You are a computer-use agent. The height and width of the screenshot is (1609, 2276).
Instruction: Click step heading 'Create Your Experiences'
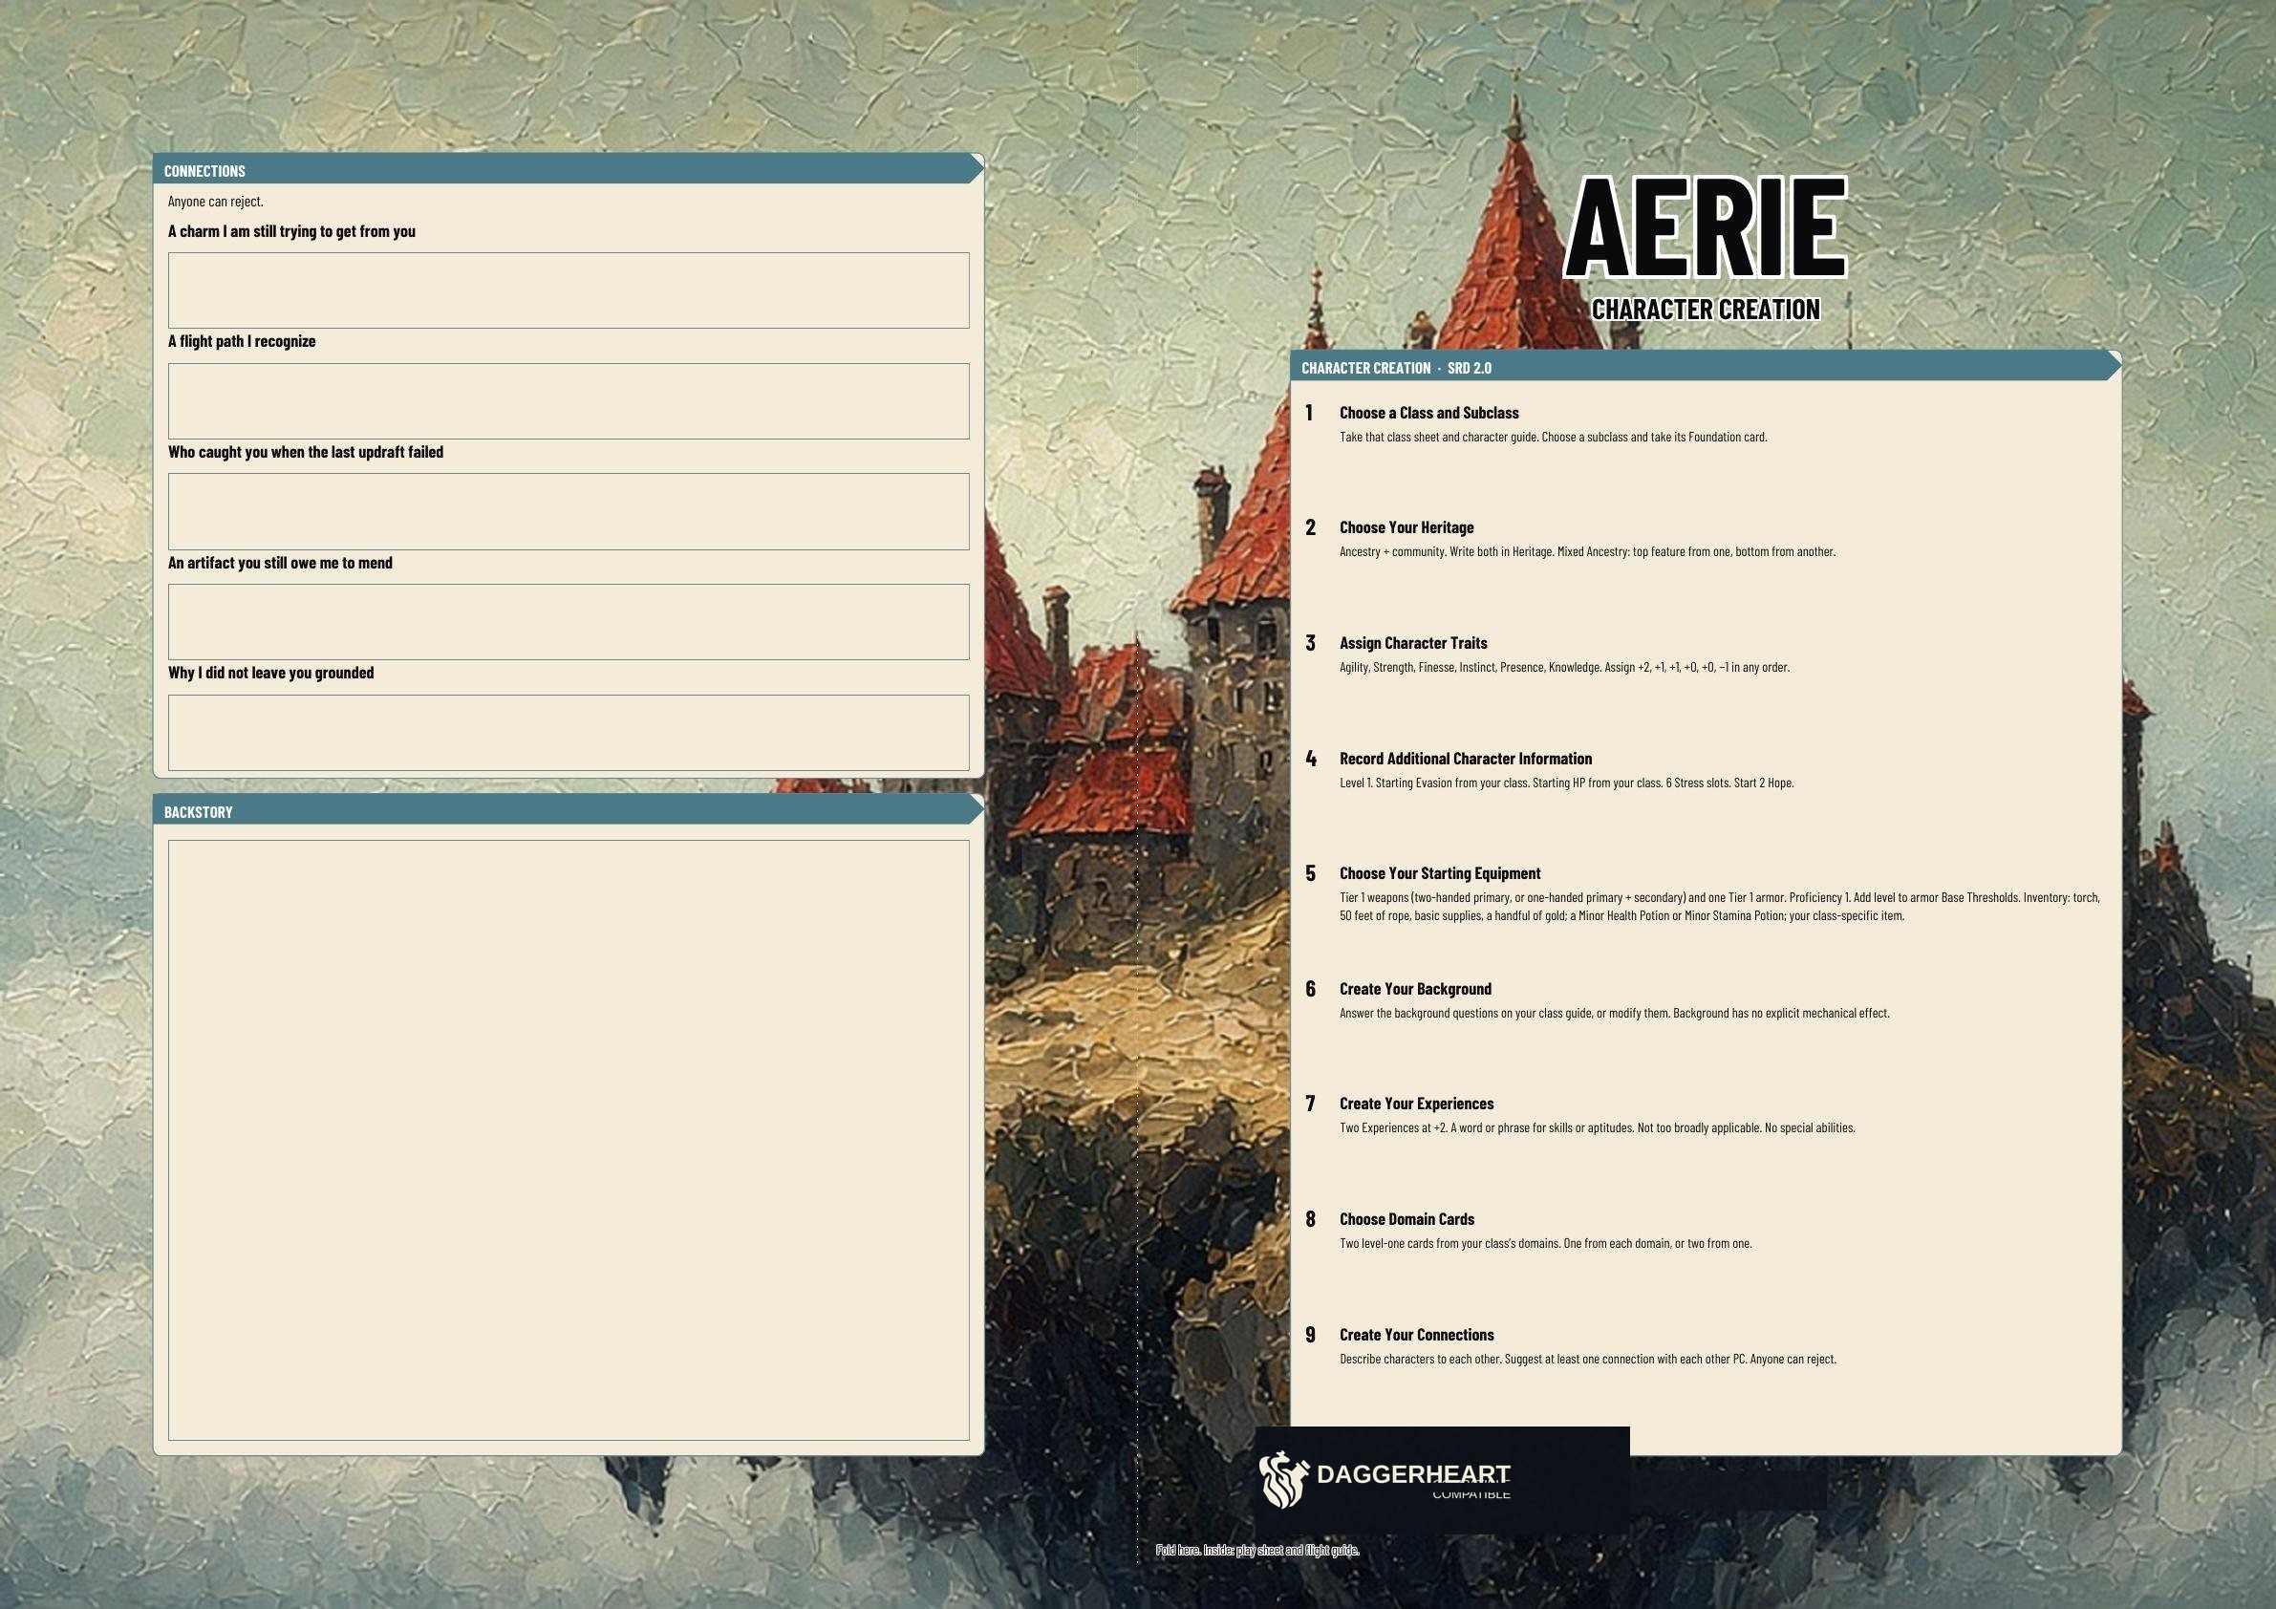1417,1104
